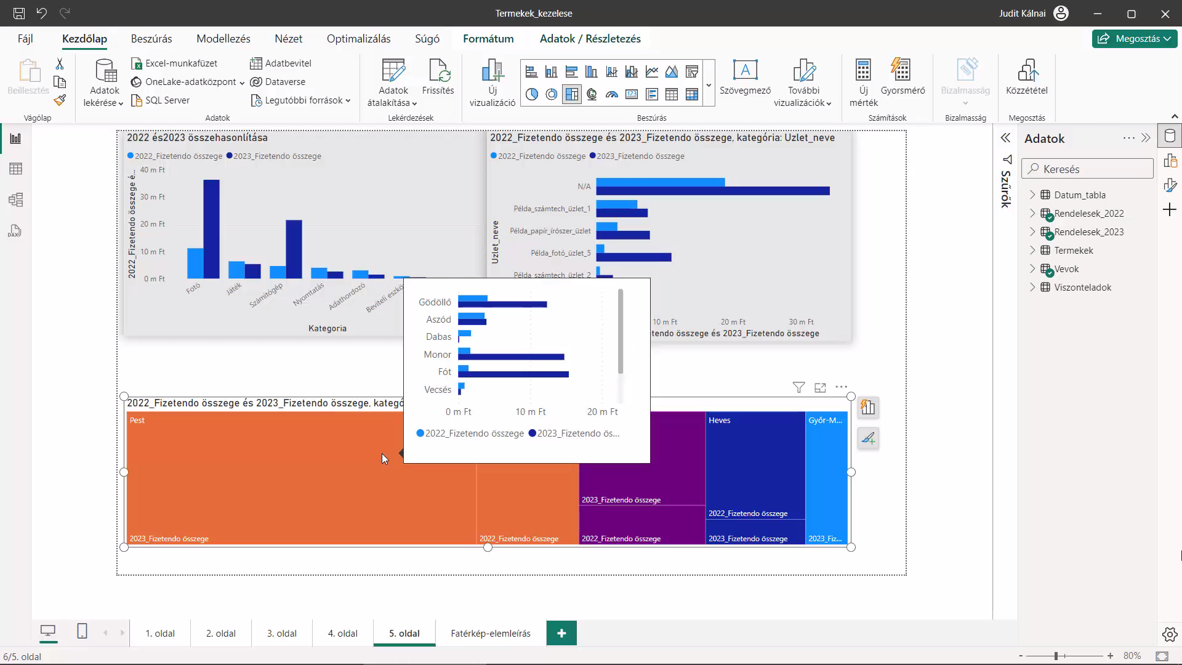Collapse the Szűrők filters pane
Image resolution: width=1182 pixels, height=665 pixels.
click(1005, 138)
